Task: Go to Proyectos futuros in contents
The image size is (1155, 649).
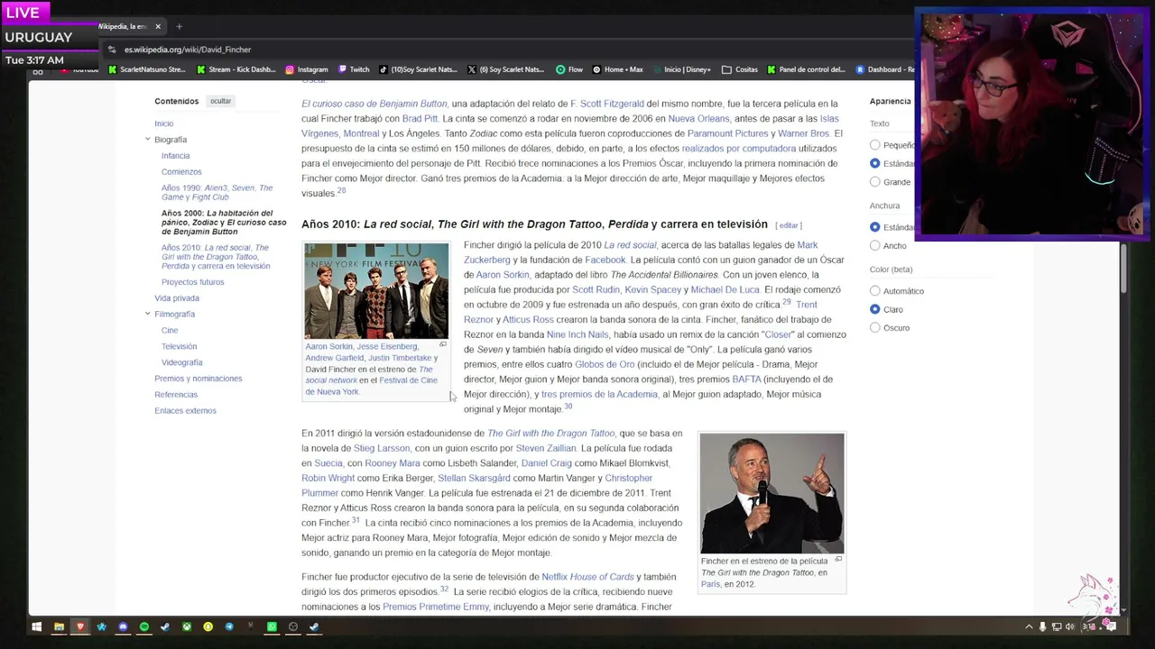Action: tap(192, 282)
